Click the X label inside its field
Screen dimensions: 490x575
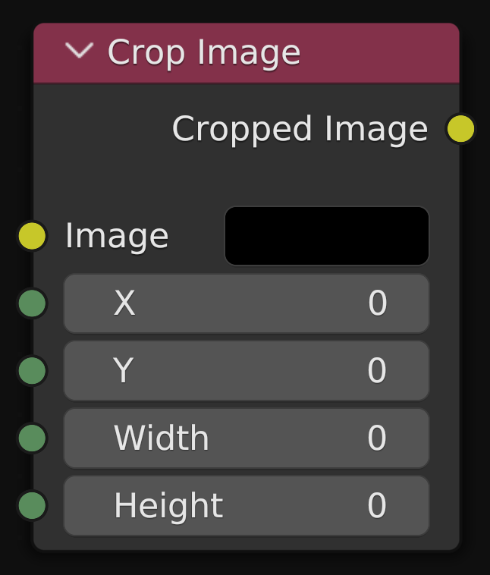coord(124,303)
